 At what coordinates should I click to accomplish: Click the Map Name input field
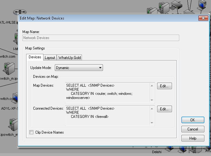coord(101,38)
